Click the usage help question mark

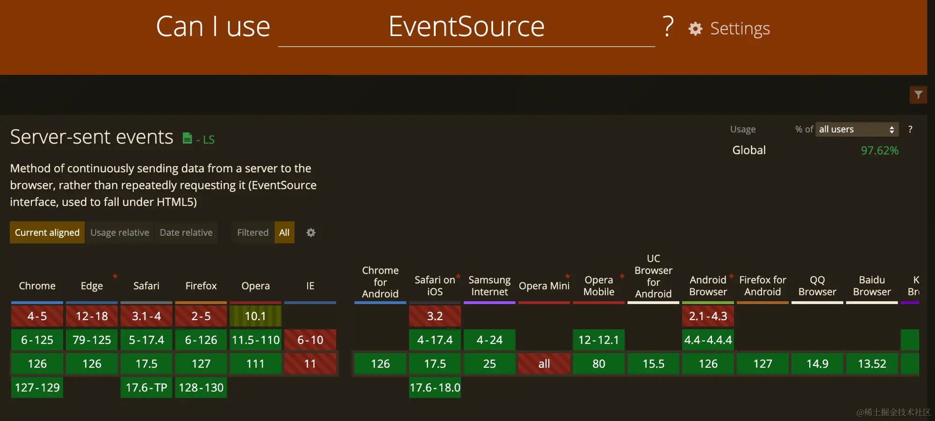point(910,129)
